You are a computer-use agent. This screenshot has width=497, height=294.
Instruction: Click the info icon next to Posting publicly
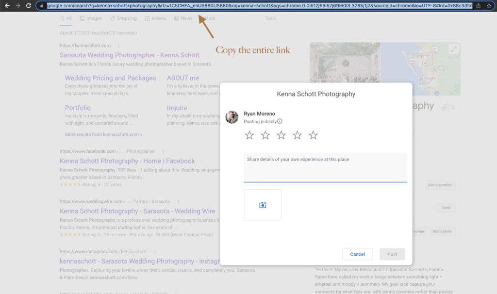[279, 122]
